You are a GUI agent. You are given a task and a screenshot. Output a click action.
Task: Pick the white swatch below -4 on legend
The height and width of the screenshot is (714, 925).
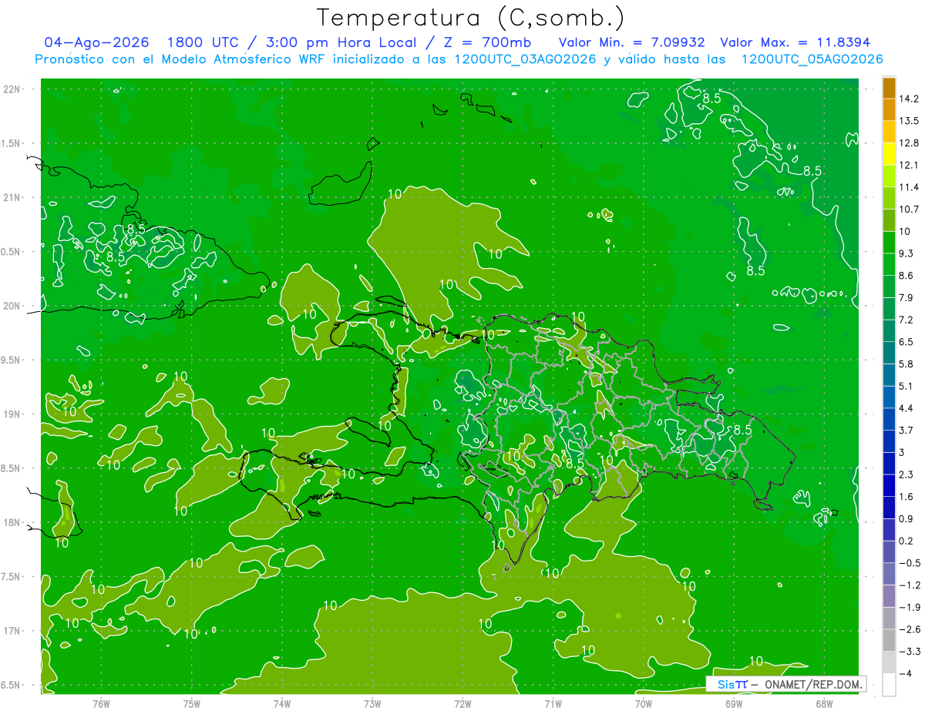point(889,685)
